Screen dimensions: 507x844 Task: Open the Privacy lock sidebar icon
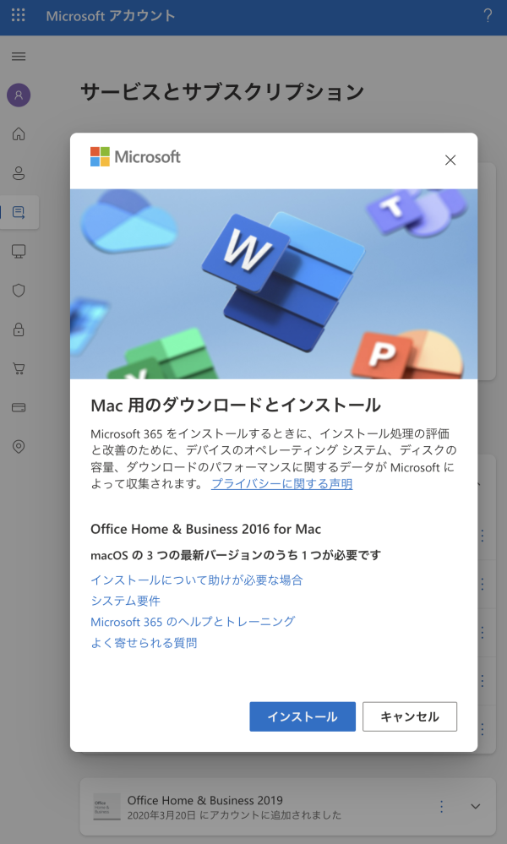click(x=19, y=329)
